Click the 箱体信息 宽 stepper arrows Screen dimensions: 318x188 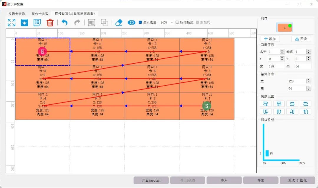pyautogui.click(x=309, y=81)
